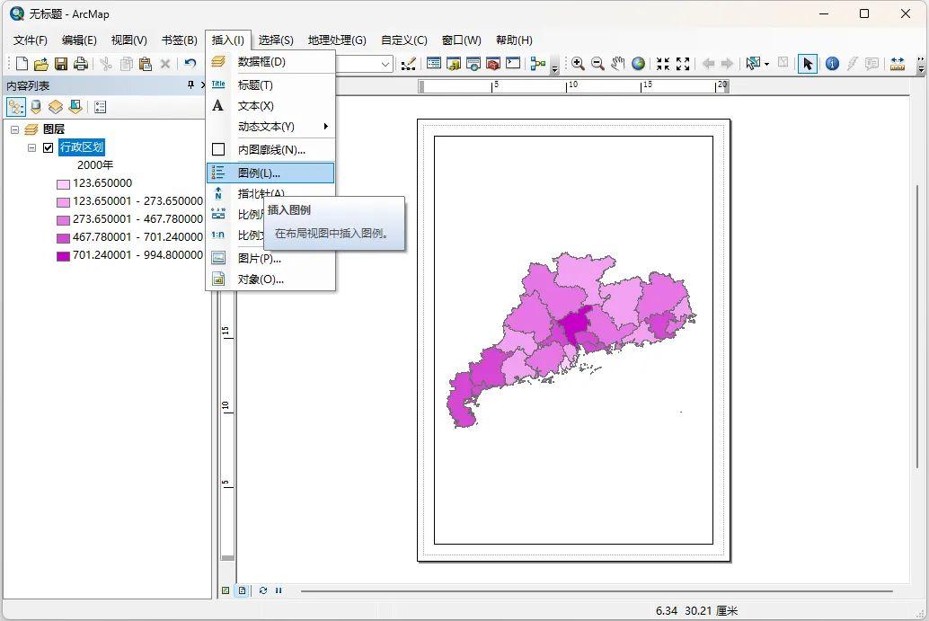Switch to Layout View button
The height and width of the screenshot is (621, 929).
[x=243, y=590]
